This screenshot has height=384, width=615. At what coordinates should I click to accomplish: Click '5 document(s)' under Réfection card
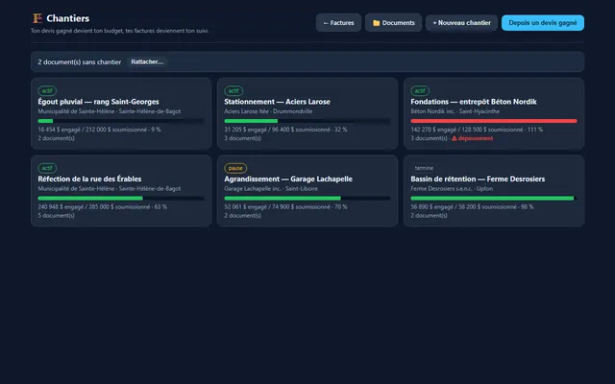pyautogui.click(x=56, y=215)
